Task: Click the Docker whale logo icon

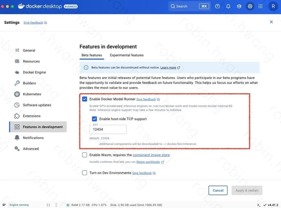Action: click(x=21, y=6)
